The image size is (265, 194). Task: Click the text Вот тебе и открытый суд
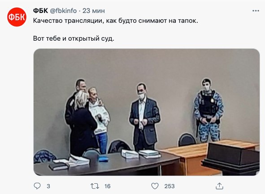tap(74, 38)
